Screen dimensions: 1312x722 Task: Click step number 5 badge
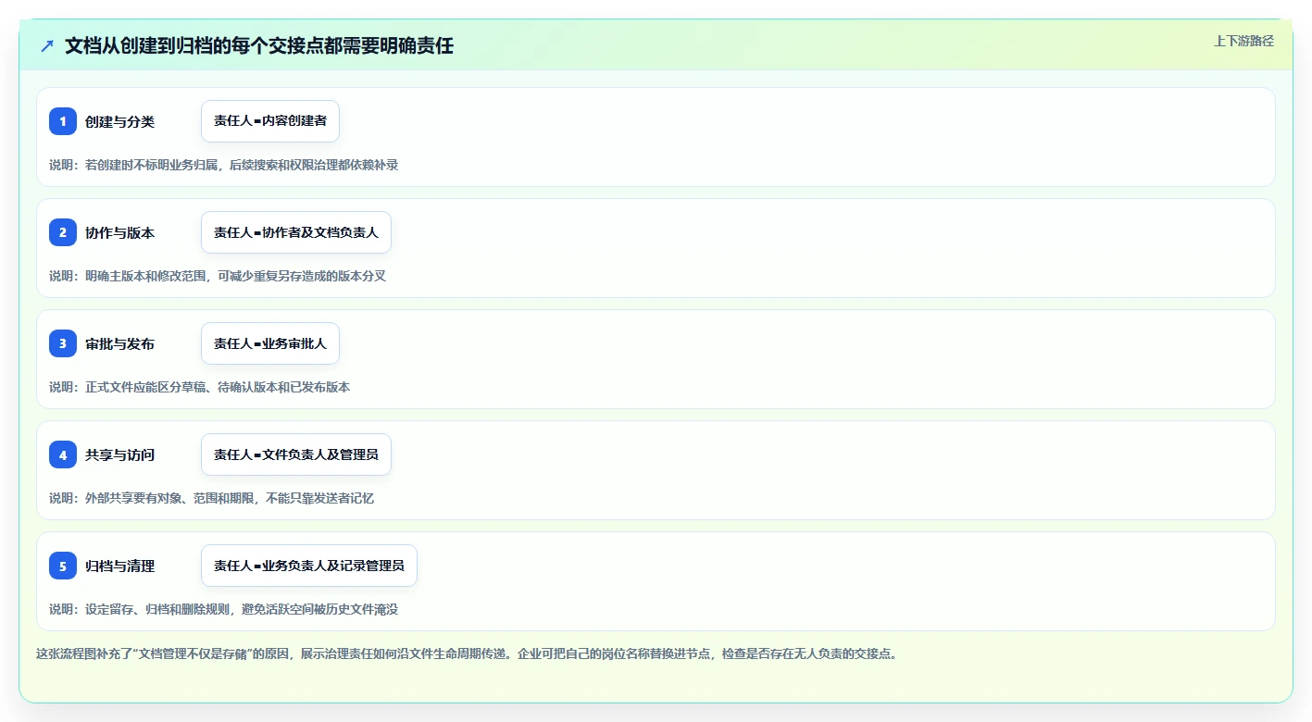tap(63, 566)
